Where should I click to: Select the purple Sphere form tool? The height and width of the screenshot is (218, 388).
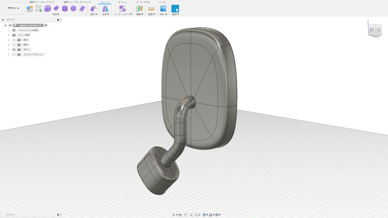(x=73, y=8)
